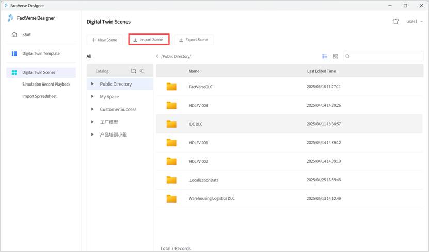Click the Warehousing Logistics DLC folder icon
Screen dimensions: 429x252
pos(171,198)
